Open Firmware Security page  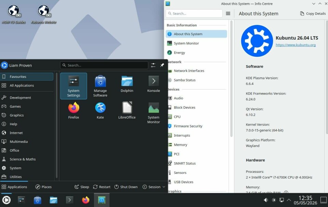click(197, 126)
